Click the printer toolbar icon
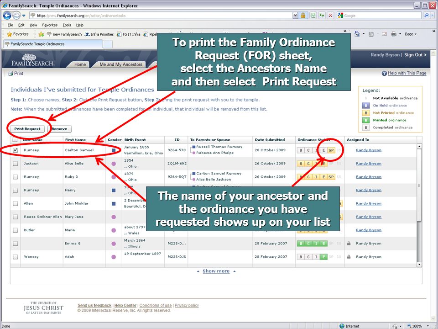Screen dimensions: 438x329 point(394,34)
